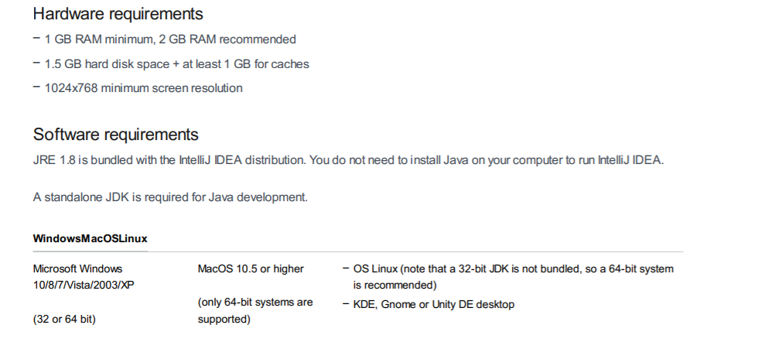Click the Software requirements heading
Screen dimensions: 772x349
116,135
